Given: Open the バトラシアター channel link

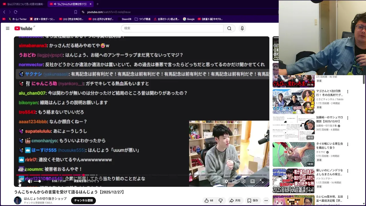Looking at the screenshot, I should tap(324, 179).
